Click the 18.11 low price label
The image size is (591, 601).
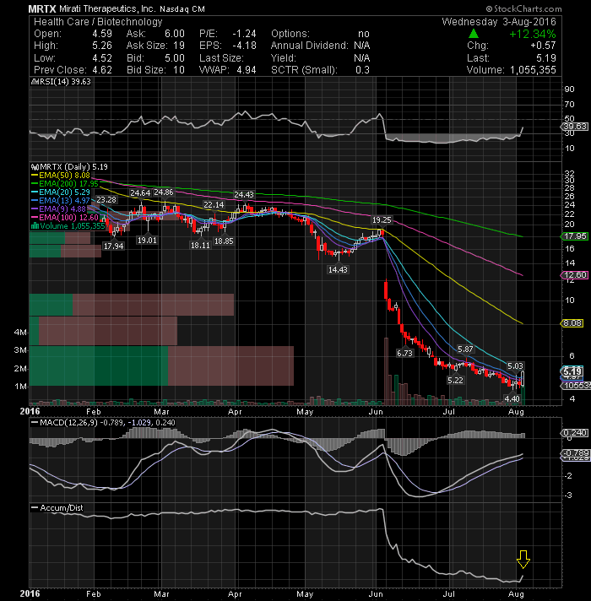[x=200, y=246]
